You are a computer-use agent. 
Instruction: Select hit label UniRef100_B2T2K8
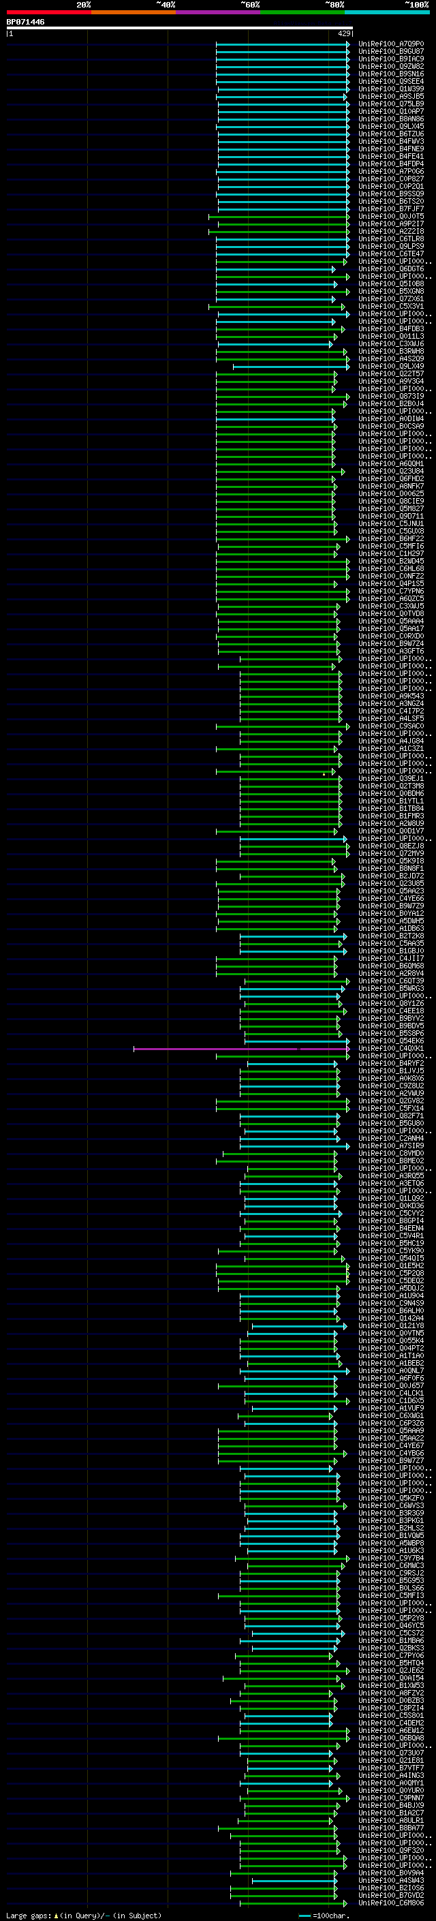(x=390, y=936)
